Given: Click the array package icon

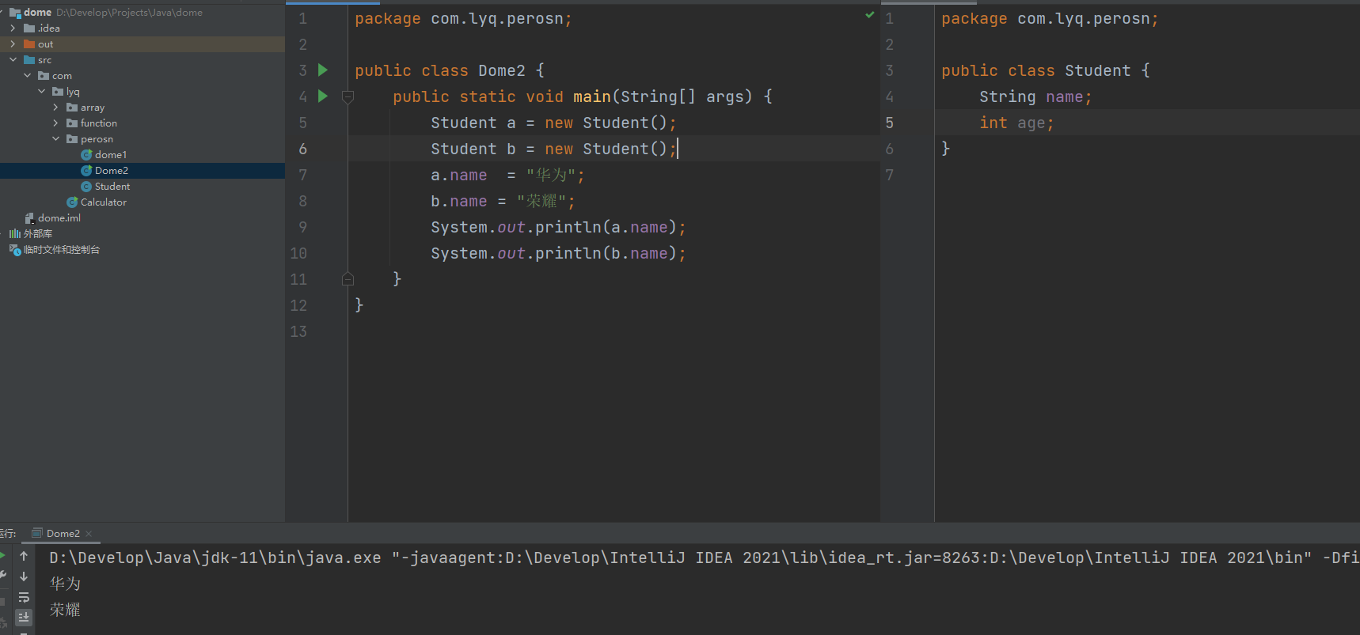Looking at the screenshot, I should (72, 108).
